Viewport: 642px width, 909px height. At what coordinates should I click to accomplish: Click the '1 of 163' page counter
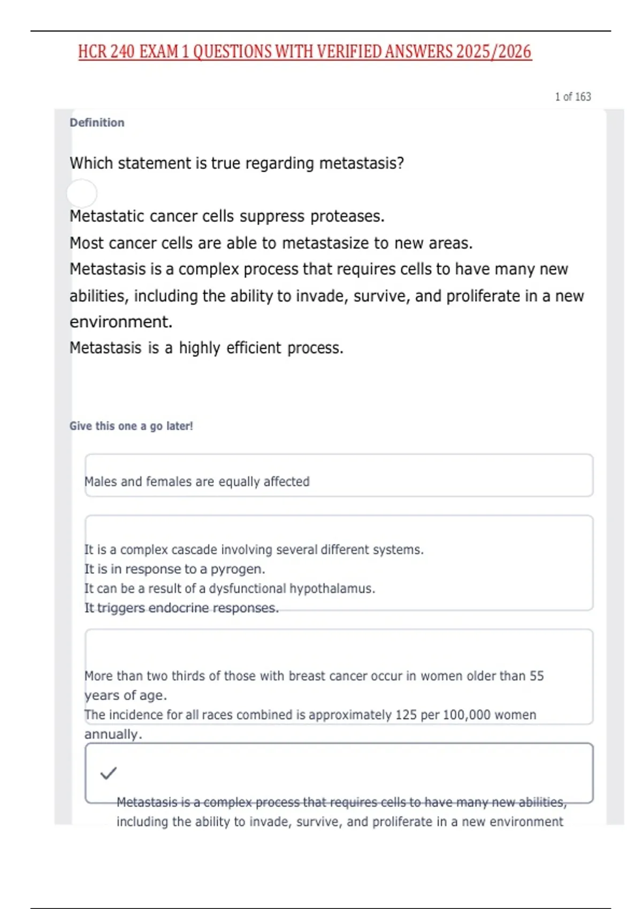coord(573,97)
